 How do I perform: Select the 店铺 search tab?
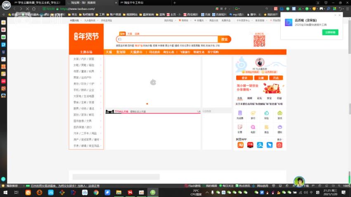click(137, 34)
